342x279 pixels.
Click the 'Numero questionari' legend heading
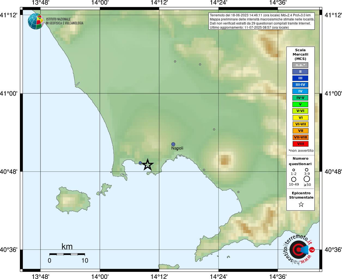[x=300, y=161]
